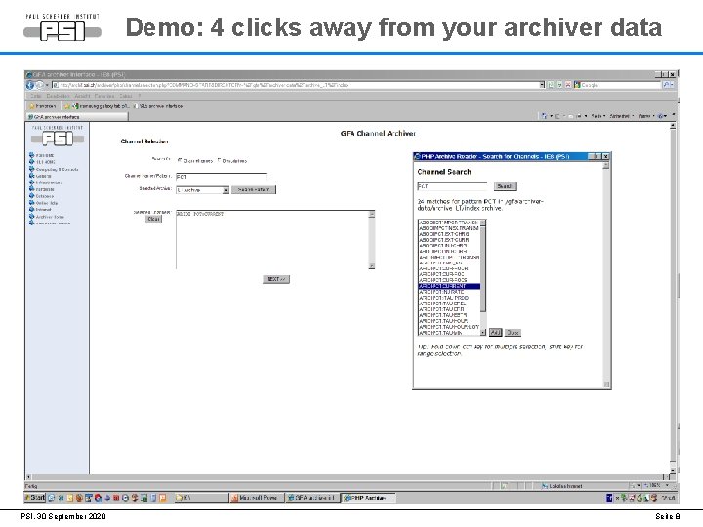Click the Search Pattern button
This screenshot has width=703, height=527.
pos(254,190)
